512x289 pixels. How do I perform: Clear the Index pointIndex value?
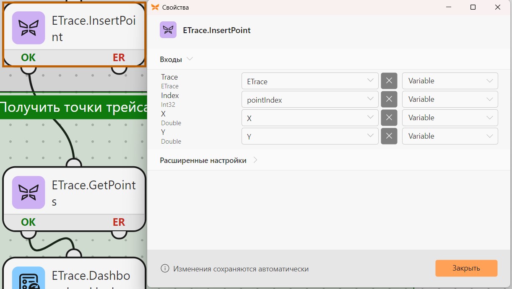[x=389, y=99]
